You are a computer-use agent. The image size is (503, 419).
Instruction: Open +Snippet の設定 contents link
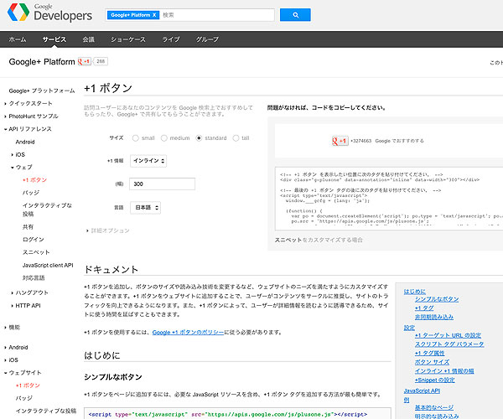click(434, 380)
